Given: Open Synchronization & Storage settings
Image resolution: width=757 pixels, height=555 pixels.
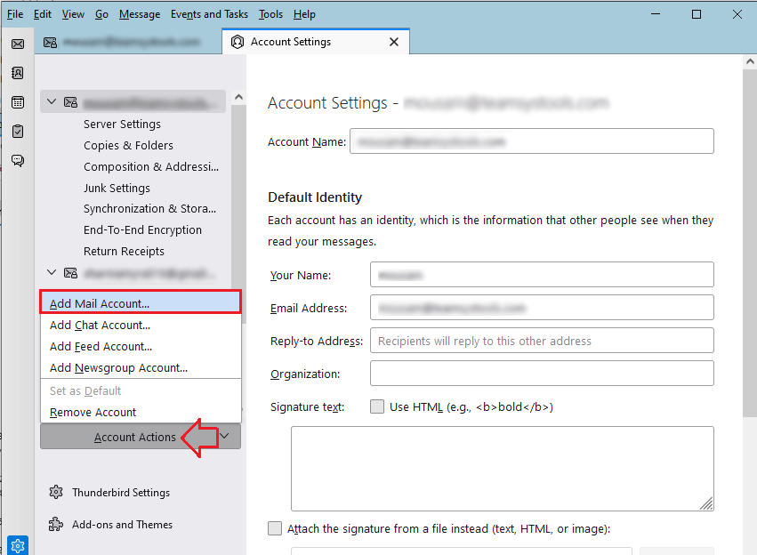Looking at the screenshot, I should [149, 208].
